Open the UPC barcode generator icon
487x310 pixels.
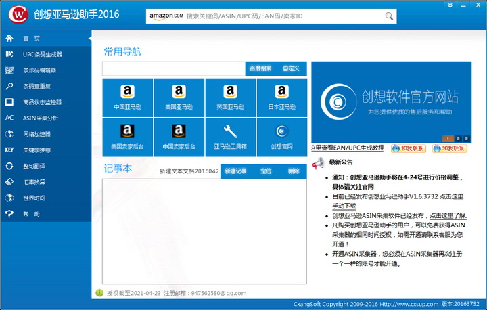click(x=9, y=54)
